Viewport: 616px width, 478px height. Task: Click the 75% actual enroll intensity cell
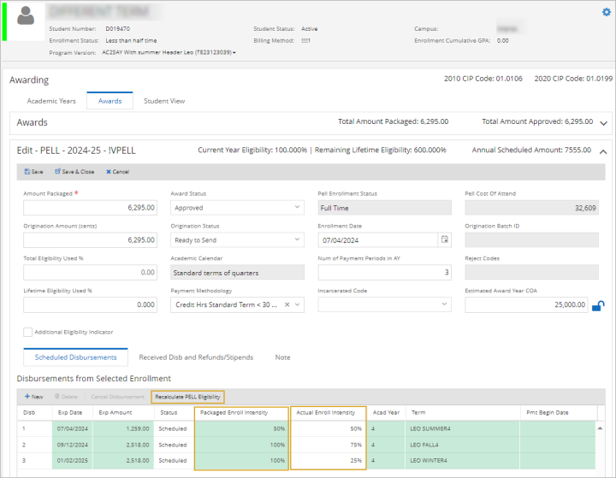coord(328,445)
